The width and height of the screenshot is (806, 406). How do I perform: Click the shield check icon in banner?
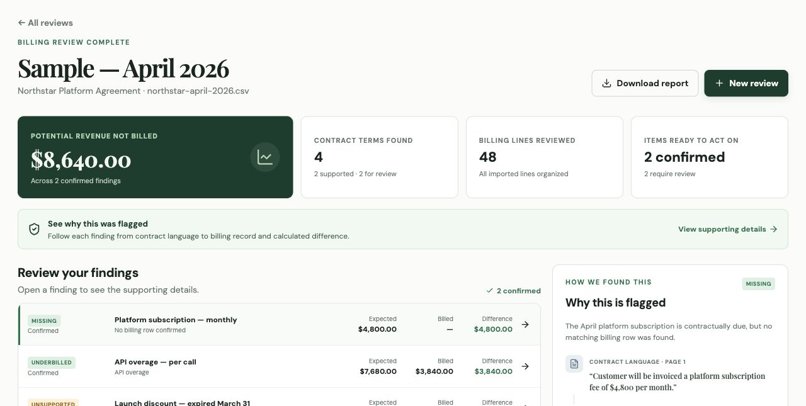[35, 229]
